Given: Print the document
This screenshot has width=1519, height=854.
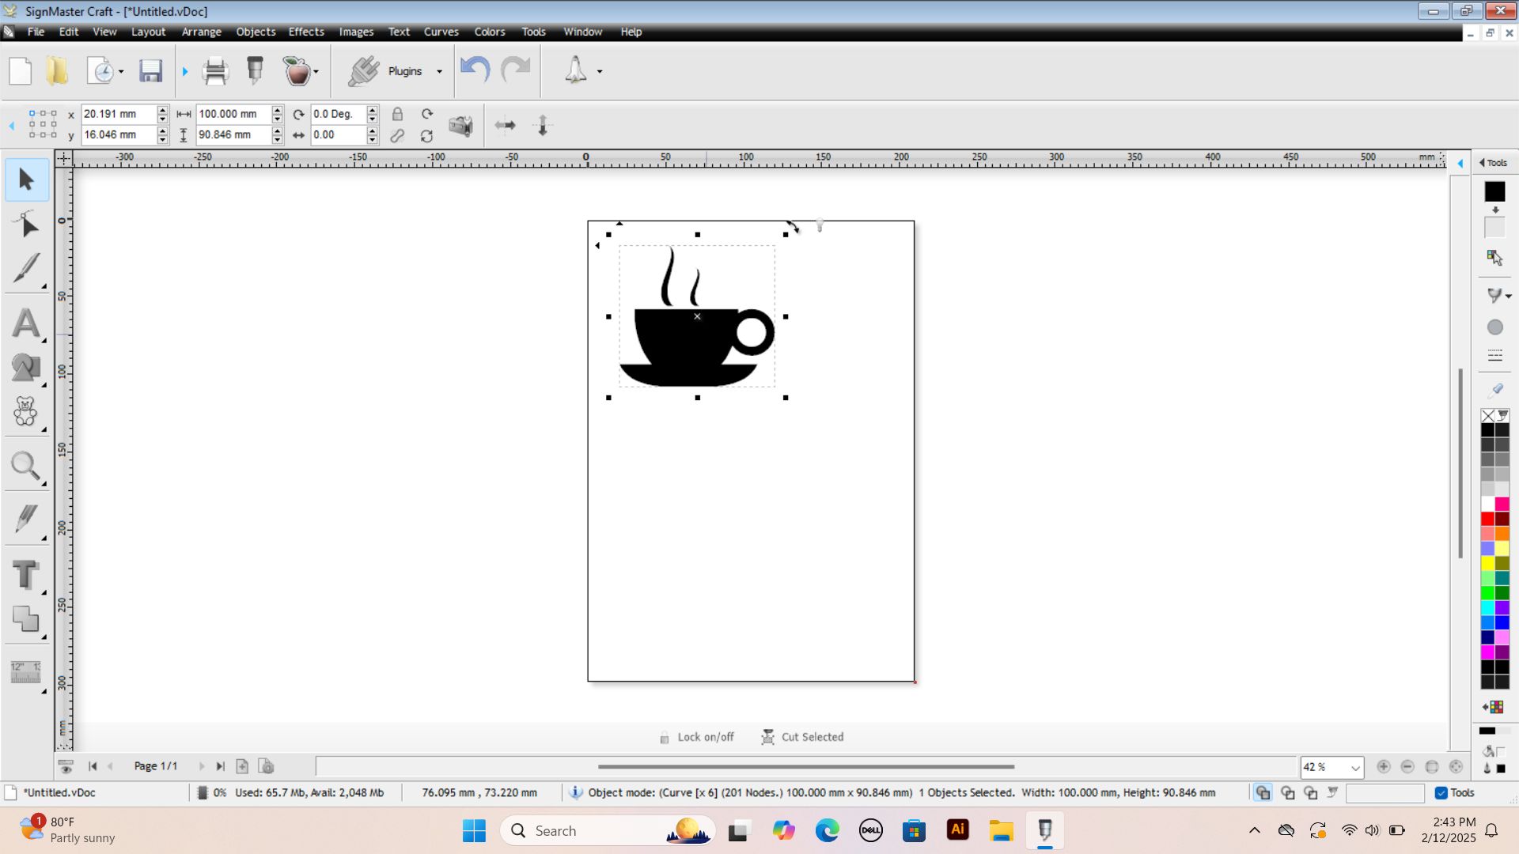Looking at the screenshot, I should coord(215,71).
